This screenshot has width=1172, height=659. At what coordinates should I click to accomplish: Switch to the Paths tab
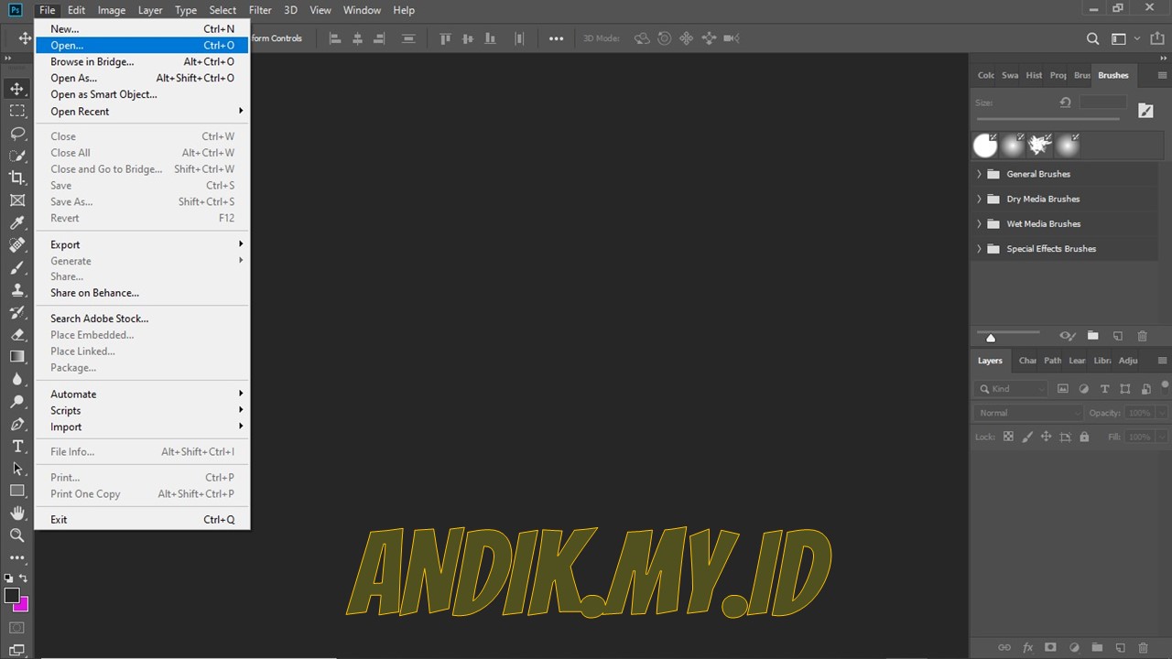point(1053,361)
